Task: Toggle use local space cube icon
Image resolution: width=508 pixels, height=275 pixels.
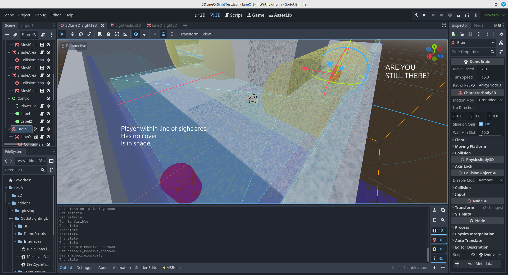Action: click(x=136, y=34)
